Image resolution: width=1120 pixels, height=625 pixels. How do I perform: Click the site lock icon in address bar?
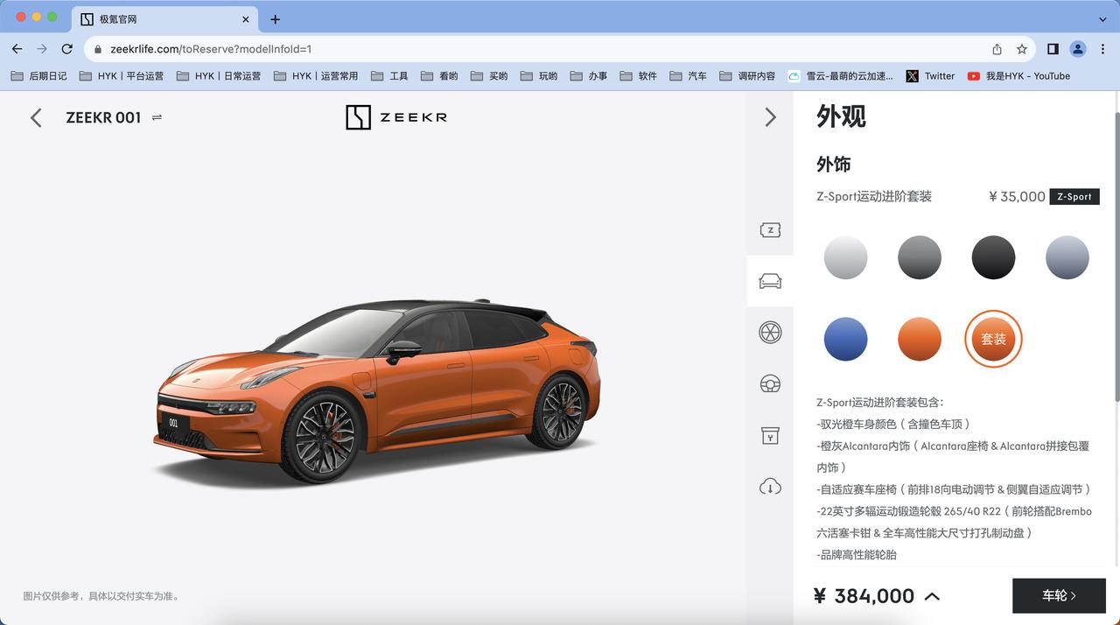tap(98, 49)
